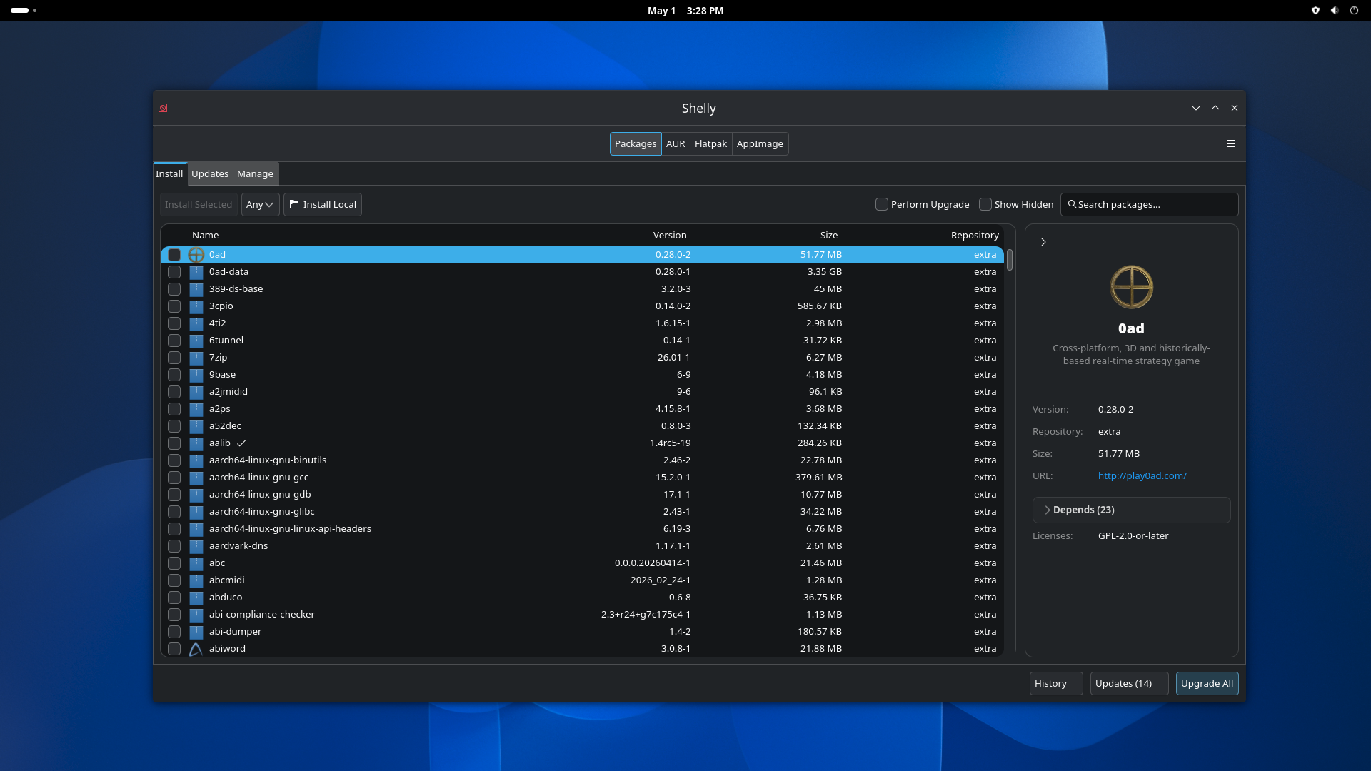Click the 389-ds-base package icon
The width and height of the screenshot is (1371, 771).
click(196, 289)
